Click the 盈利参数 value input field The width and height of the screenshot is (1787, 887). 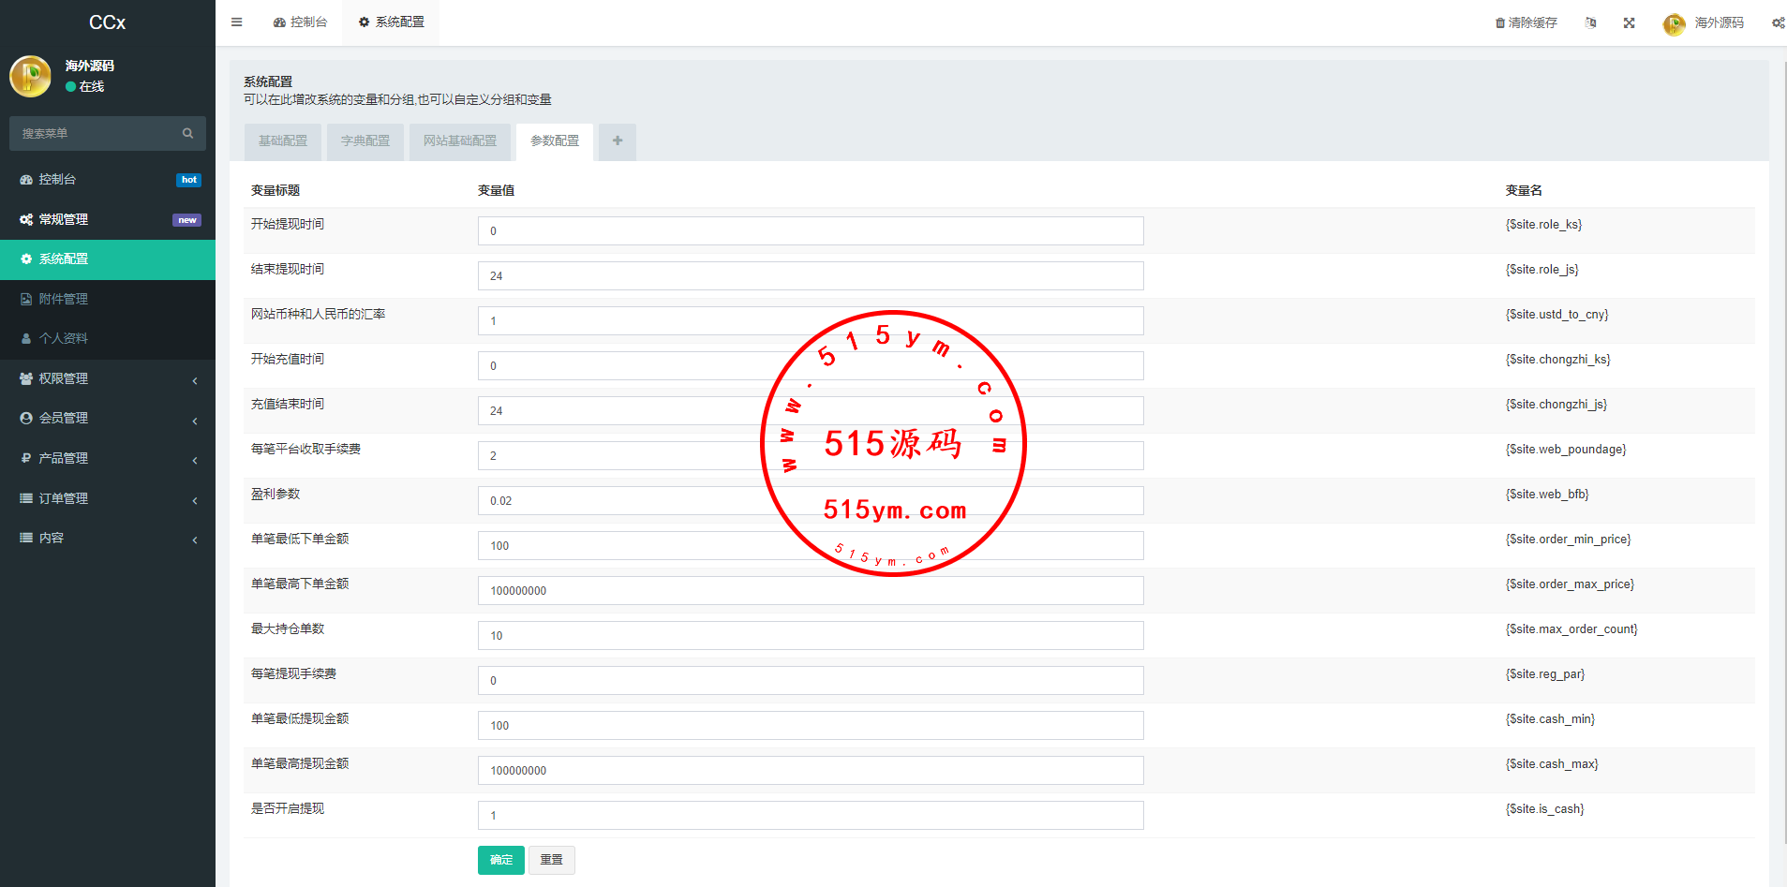pyautogui.click(x=811, y=501)
